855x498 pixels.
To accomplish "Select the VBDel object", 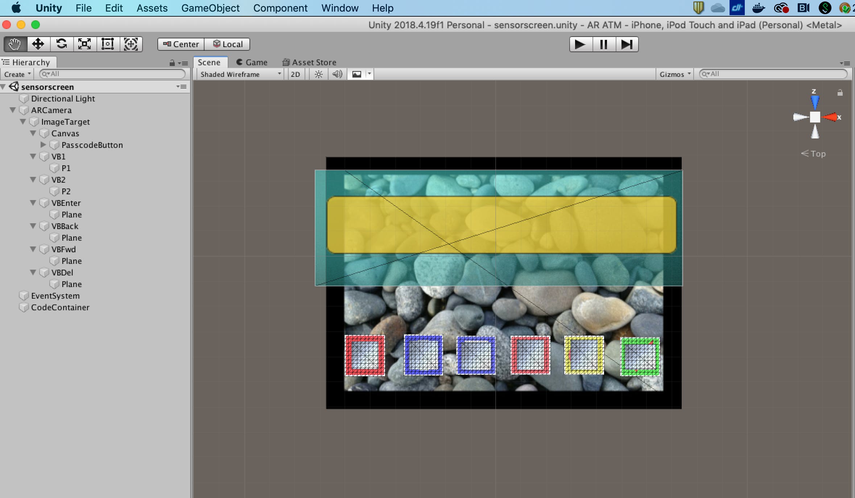I will pyautogui.click(x=62, y=273).
